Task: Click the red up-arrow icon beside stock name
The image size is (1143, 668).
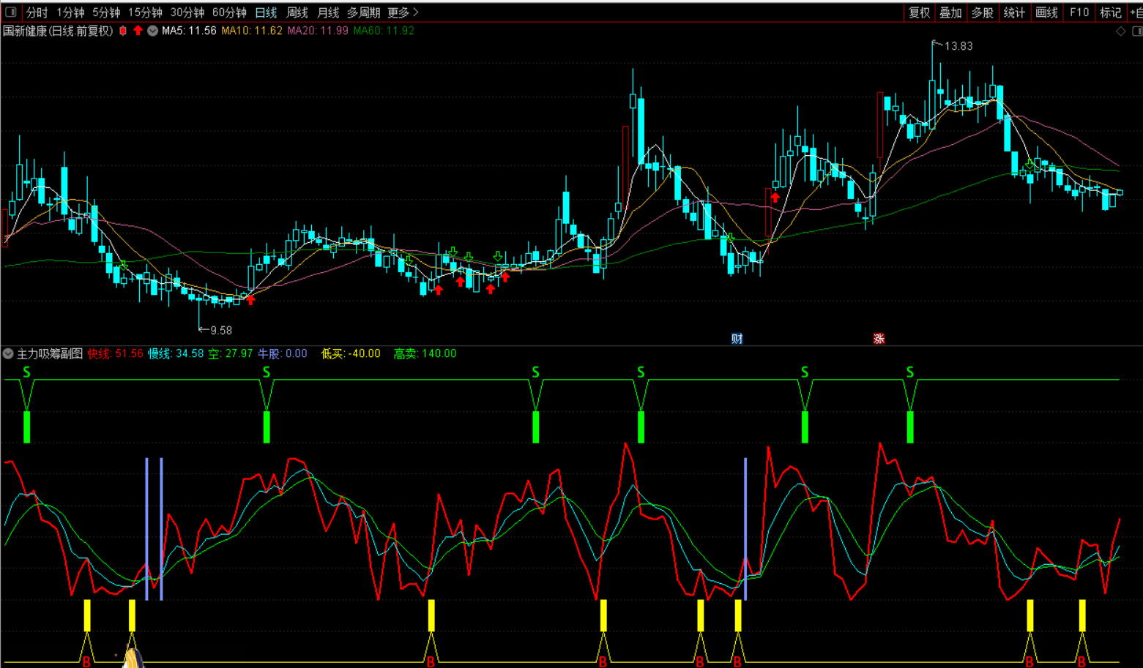Action: point(138,31)
